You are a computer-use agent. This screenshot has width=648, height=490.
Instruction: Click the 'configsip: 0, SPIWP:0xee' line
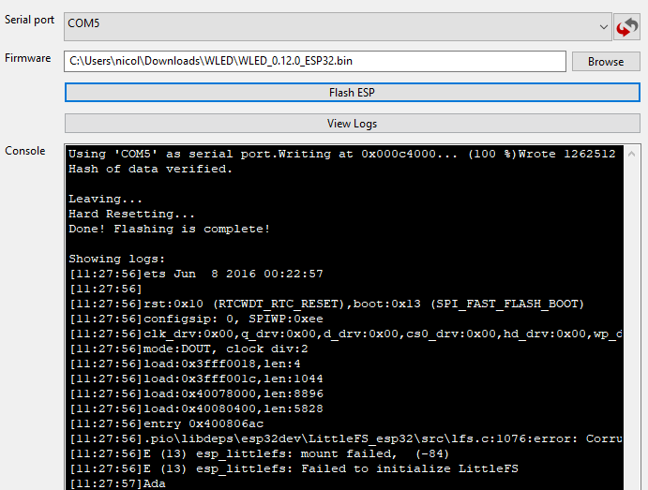(196, 319)
